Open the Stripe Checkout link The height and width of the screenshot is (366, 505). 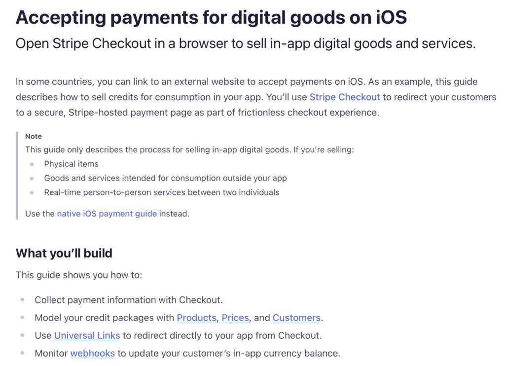point(345,97)
